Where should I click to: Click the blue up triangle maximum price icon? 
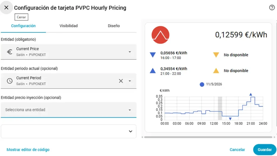[x=153, y=71]
